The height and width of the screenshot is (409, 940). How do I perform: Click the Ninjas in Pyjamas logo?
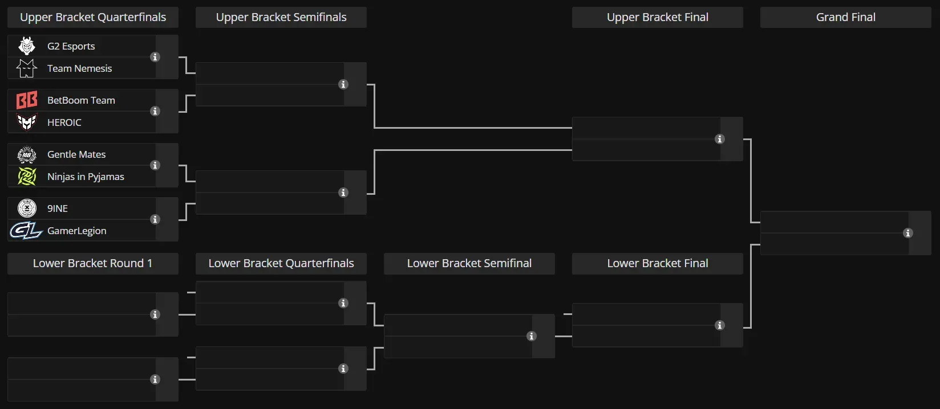(x=26, y=177)
